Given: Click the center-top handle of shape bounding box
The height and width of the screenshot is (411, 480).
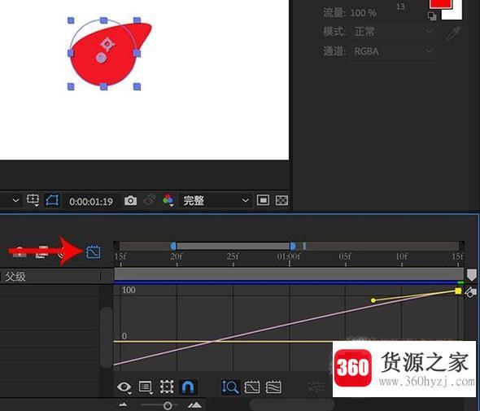Looking at the screenshot, I should (x=104, y=20).
